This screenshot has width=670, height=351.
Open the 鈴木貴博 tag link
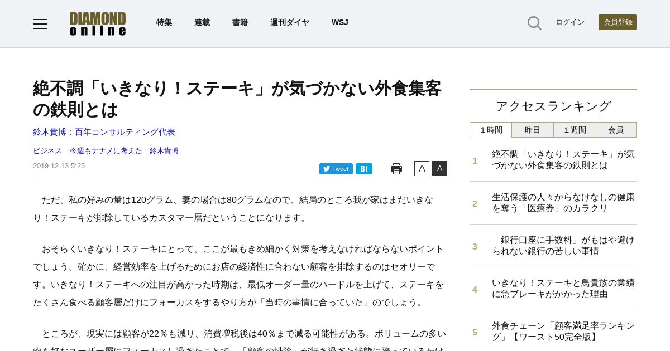[x=164, y=151]
